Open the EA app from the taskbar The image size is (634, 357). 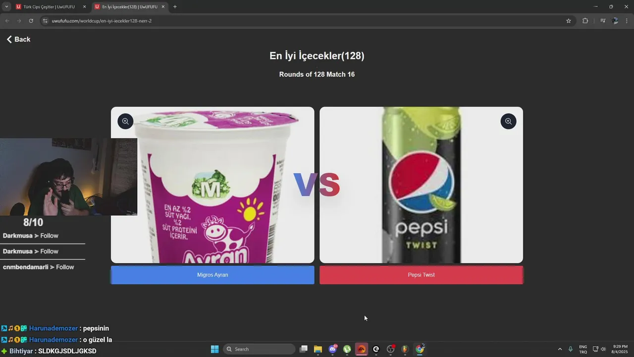(x=362, y=349)
